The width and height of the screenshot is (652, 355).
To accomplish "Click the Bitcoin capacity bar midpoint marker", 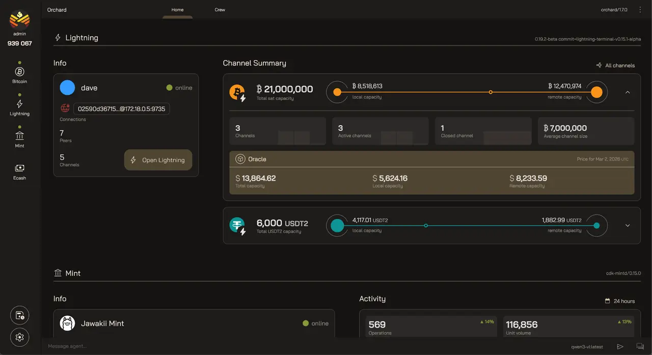I will [x=491, y=92].
